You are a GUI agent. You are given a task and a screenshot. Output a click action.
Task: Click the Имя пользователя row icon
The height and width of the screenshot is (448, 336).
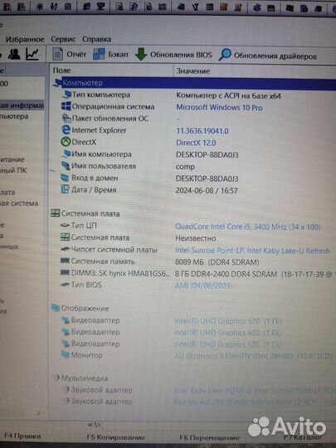point(66,166)
